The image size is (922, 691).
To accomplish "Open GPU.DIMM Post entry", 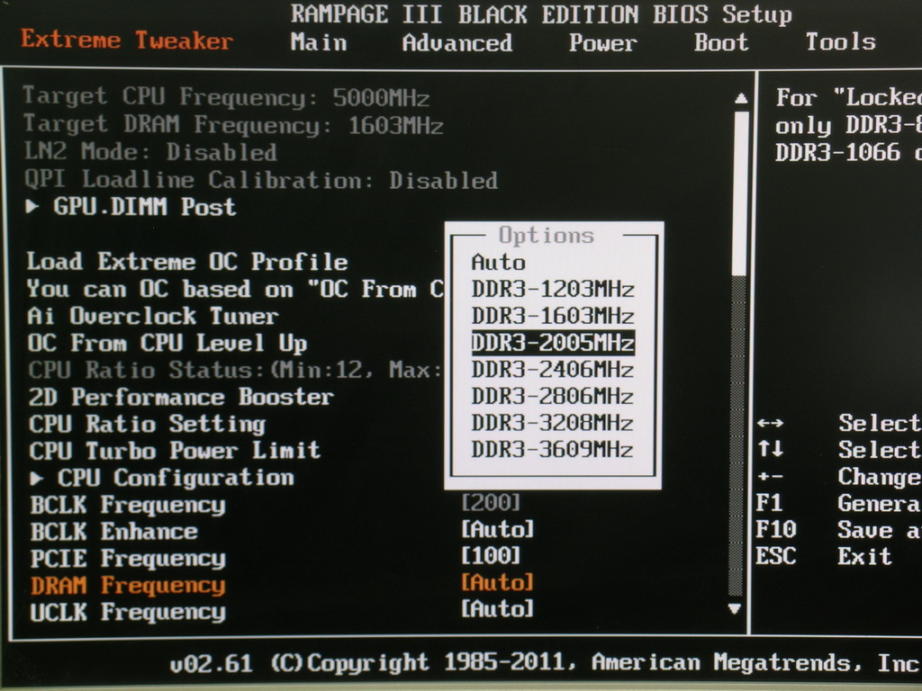I will (145, 207).
